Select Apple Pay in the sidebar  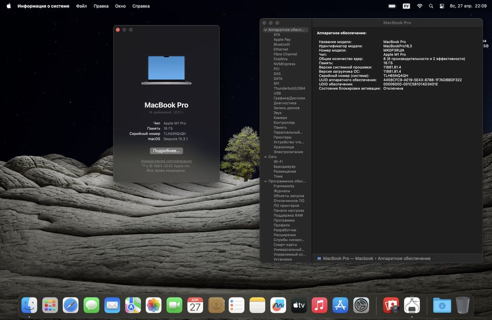282,39
